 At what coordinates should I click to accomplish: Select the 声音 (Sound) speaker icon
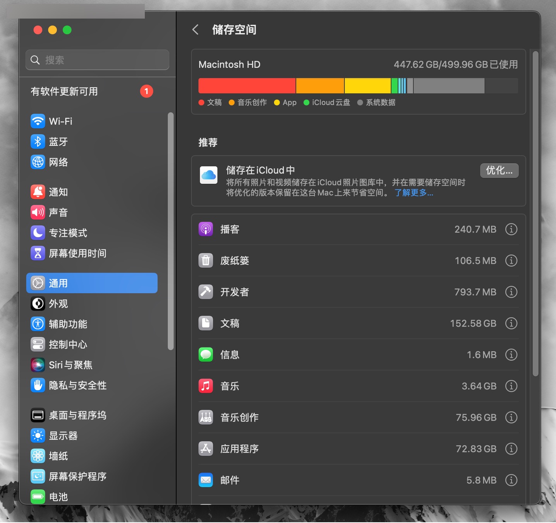click(x=38, y=212)
